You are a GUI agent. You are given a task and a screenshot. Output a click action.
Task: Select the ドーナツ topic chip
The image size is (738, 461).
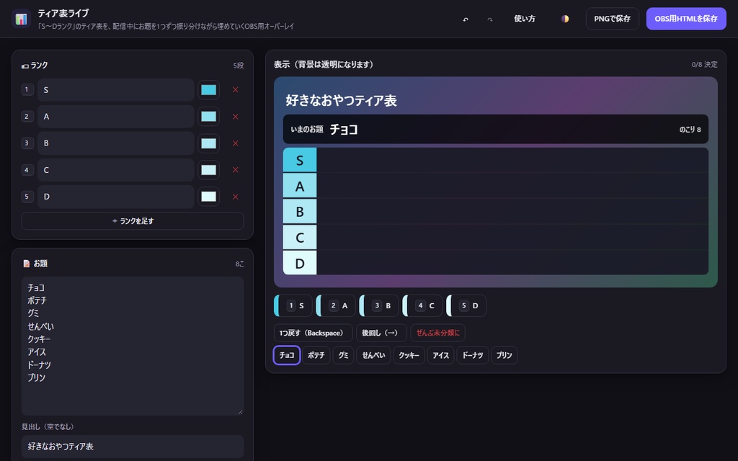tap(473, 355)
